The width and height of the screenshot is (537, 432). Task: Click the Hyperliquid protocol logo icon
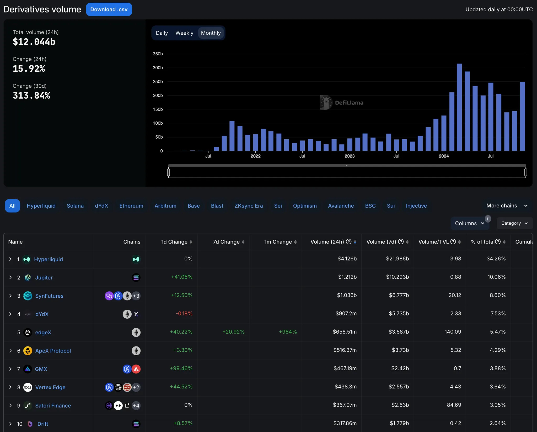(x=27, y=259)
